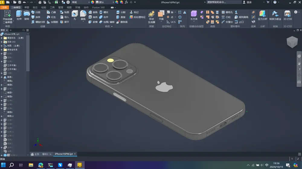Viewport: 302px width, 169px height.
Task: Select the Direct edit (直接) tool
Action: pos(121,17)
